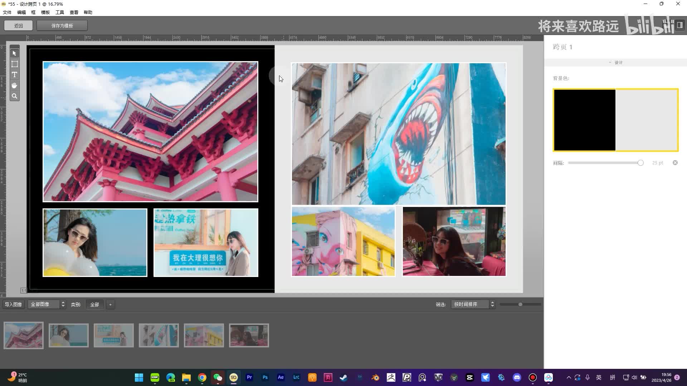
Task: Open the Premiere Pro taskbar icon
Action: (x=249, y=377)
